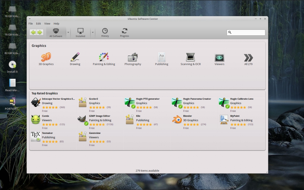This screenshot has height=190, width=304.
Task: Show all 279 graphics items
Action: click(248, 58)
